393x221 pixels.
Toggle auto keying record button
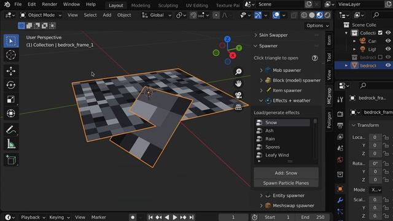(133, 217)
